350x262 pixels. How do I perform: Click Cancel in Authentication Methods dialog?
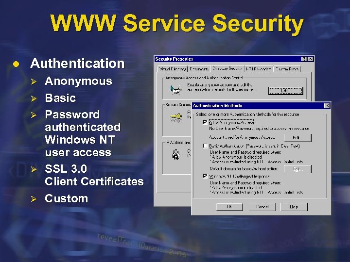click(262, 207)
